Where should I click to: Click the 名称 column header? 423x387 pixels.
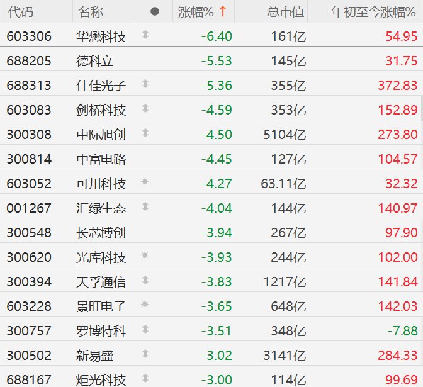point(91,12)
